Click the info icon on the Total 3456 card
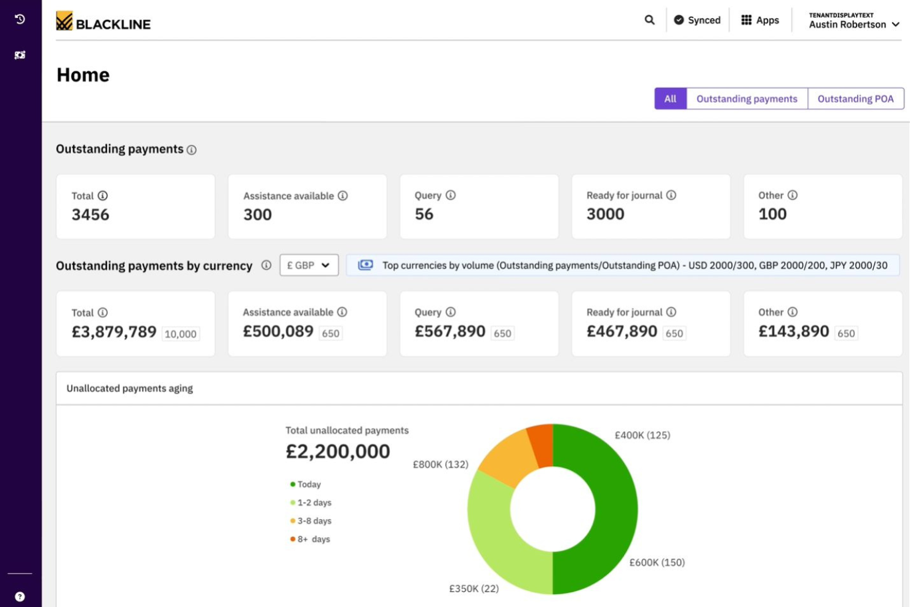The width and height of the screenshot is (910, 607). click(104, 196)
